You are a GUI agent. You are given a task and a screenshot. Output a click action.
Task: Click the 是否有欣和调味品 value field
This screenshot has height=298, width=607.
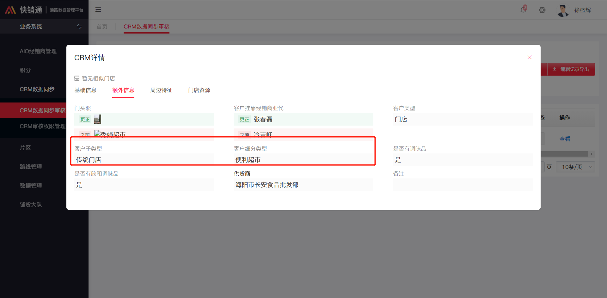(x=144, y=185)
